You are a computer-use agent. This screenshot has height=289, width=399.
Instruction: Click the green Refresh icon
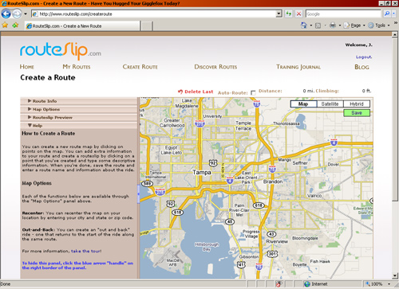(x=289, y=14)
